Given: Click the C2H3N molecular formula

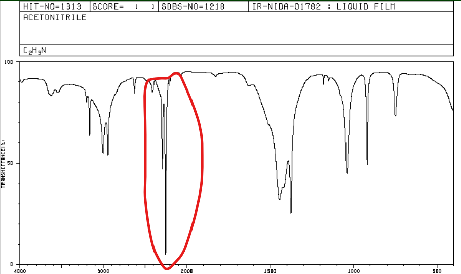Looking at the screenshot, I should (x=34, y=51).
